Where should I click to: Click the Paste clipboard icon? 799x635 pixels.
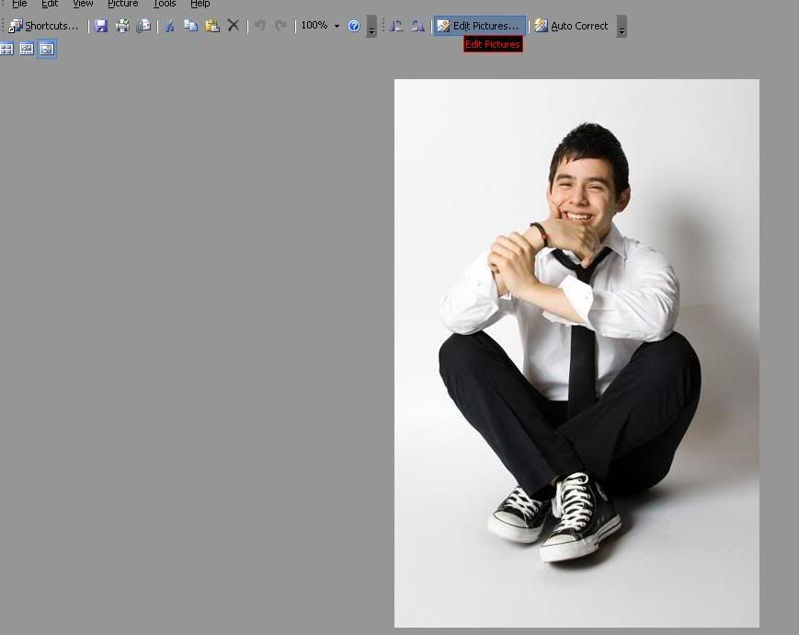(212, 26)
